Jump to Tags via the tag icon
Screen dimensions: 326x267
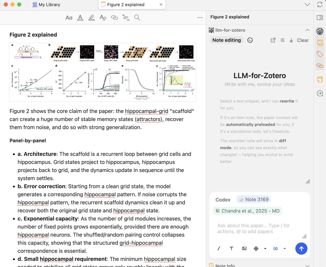coord(320,54)
